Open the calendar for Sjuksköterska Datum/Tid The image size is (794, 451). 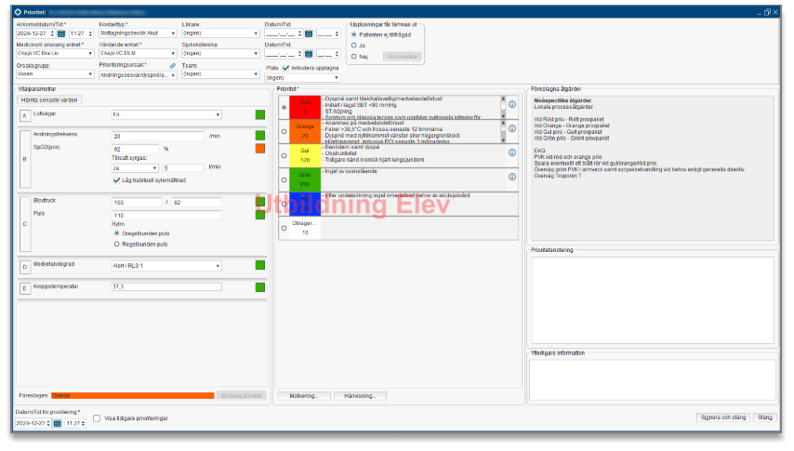click(309, 54)
